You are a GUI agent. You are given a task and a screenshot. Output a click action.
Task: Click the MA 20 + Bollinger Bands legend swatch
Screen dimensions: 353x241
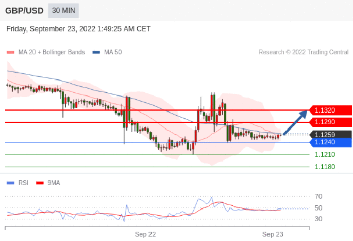pos(11,52)
